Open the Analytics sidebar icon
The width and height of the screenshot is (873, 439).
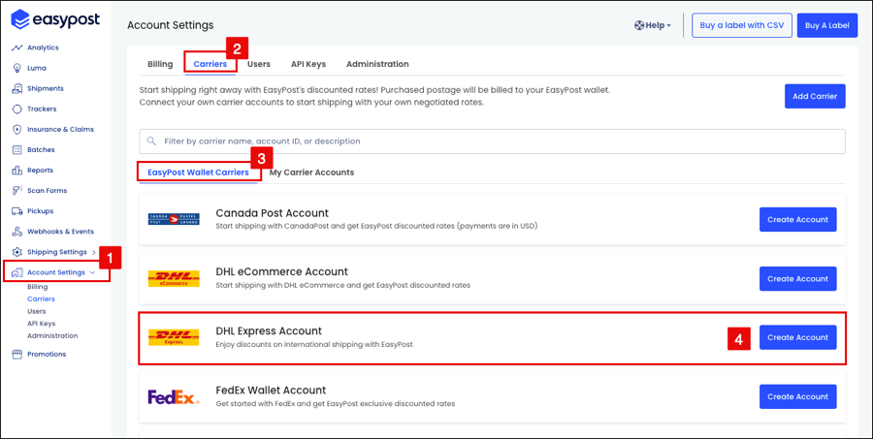click(x=16, y=47)
